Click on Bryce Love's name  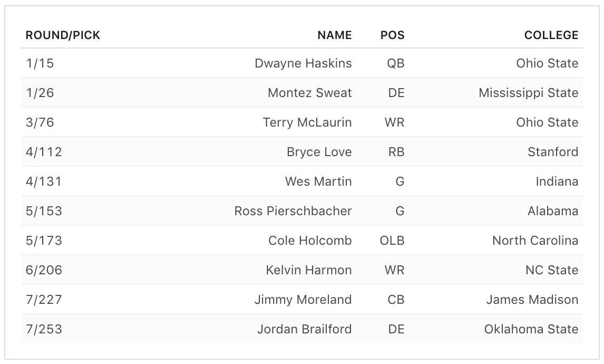[319, 152]
